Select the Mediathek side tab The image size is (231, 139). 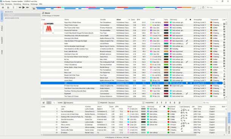point(2,16)
